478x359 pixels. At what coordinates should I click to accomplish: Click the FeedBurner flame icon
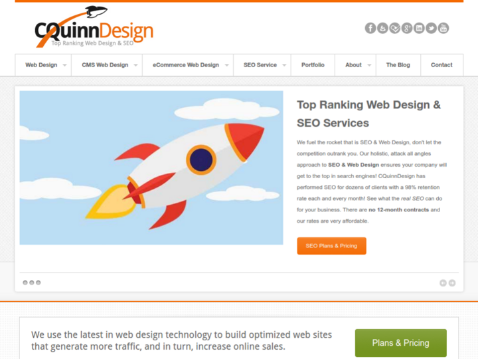[382, 29]
